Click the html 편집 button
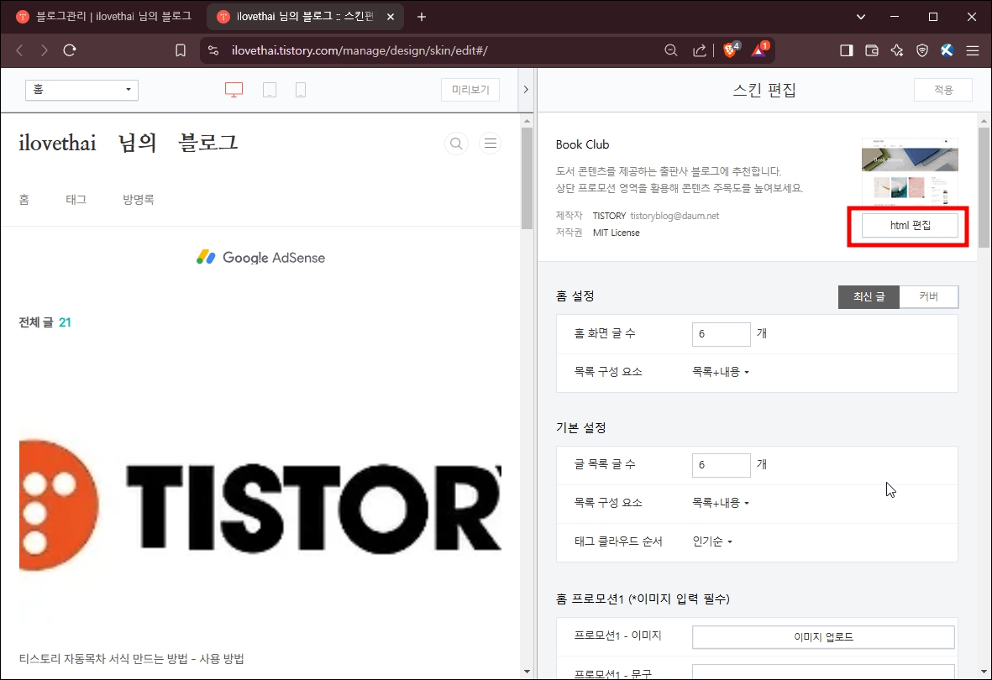Viewport: 992px width, 680px height. point(910,225)
